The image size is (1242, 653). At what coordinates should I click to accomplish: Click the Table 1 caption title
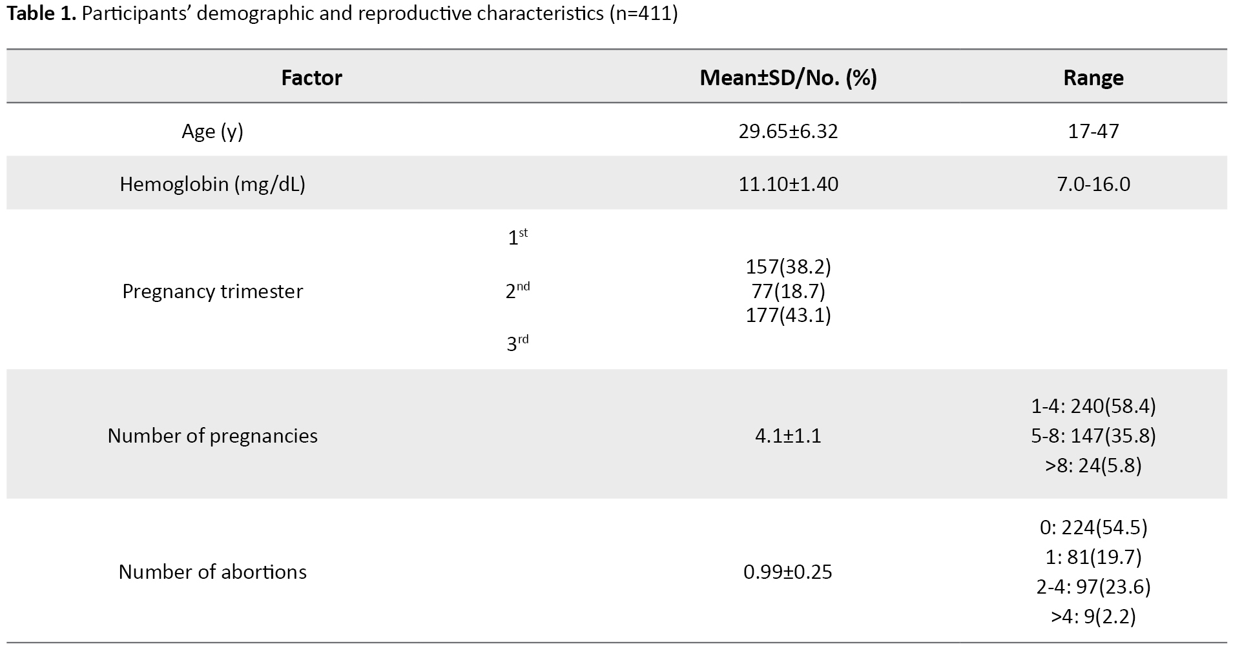pos(342,14)
